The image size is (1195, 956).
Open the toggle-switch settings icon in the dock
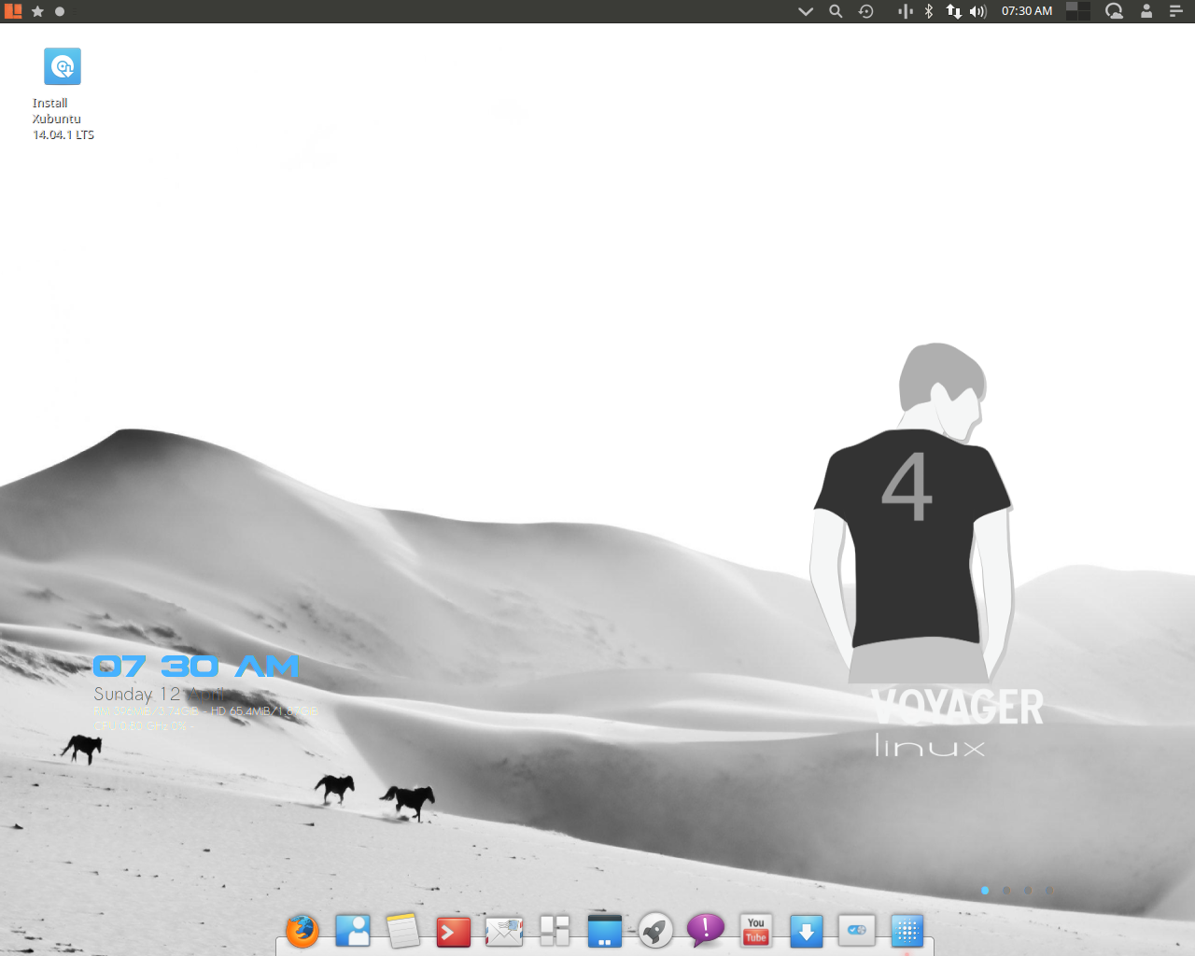pyautogui.click(x=857, y=930)
